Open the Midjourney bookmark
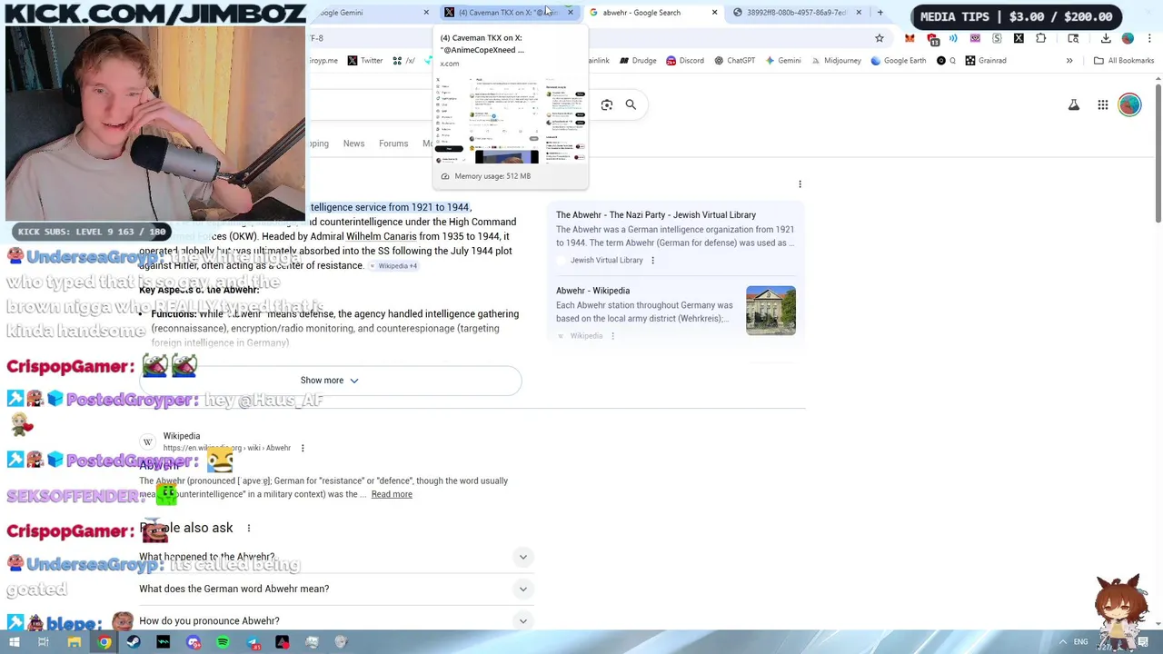This screenshot has width=1163, height=654. pos(836,61)
